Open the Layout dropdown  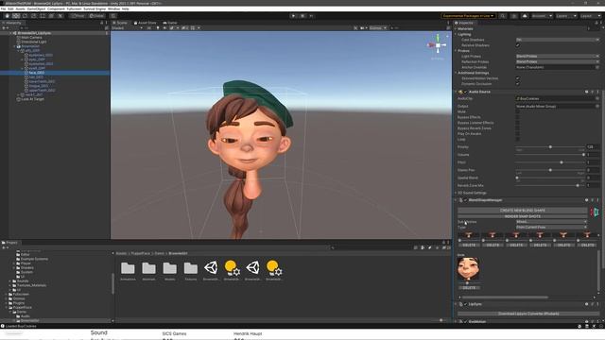(590, 16)
